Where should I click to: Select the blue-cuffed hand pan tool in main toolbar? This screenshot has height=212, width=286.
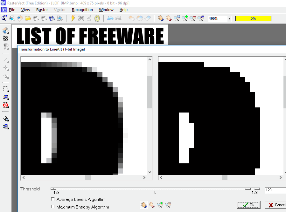[161, 18]
